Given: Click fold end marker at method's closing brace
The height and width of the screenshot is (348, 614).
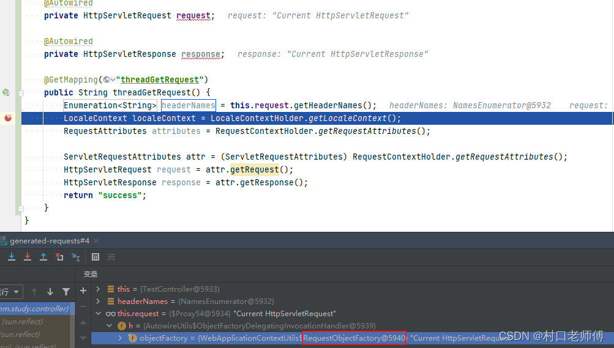Looking at the screenshot, I should coord(21,209).
